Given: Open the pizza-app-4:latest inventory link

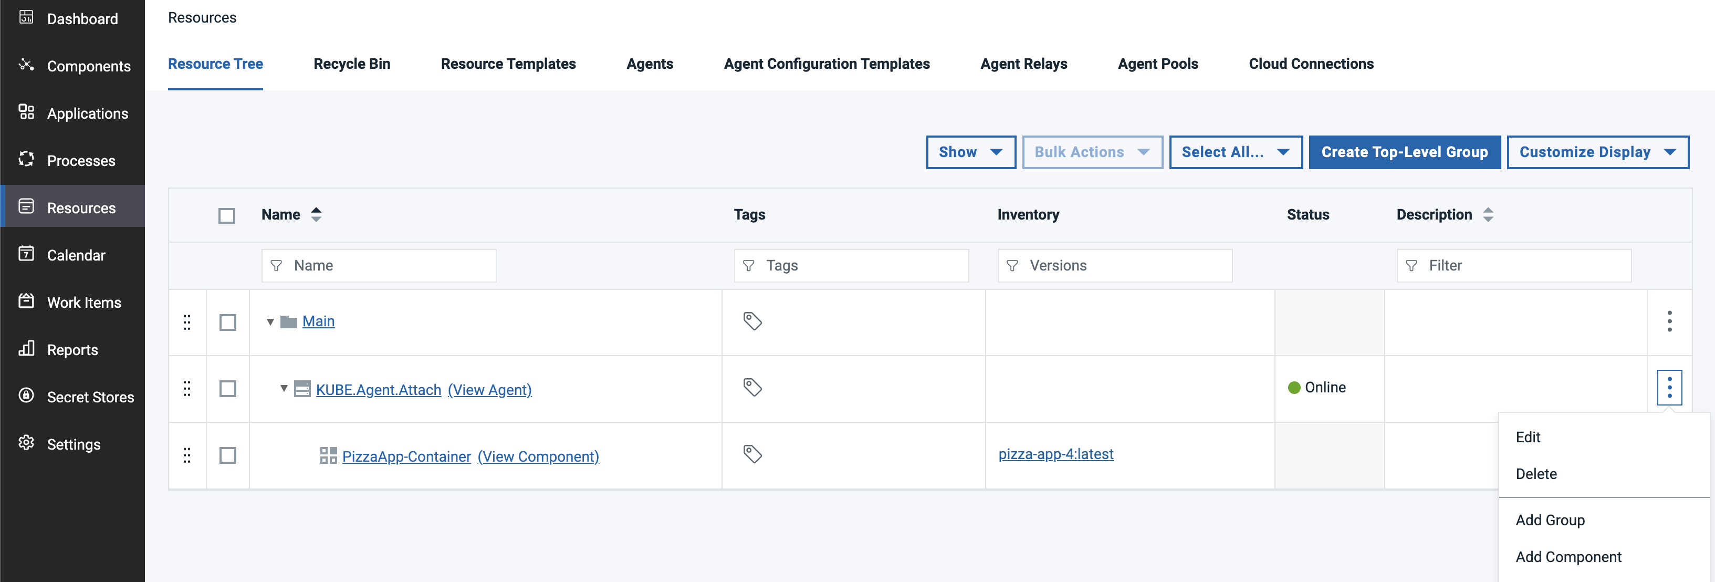Looking at the screenshot, I should 1055,454.
